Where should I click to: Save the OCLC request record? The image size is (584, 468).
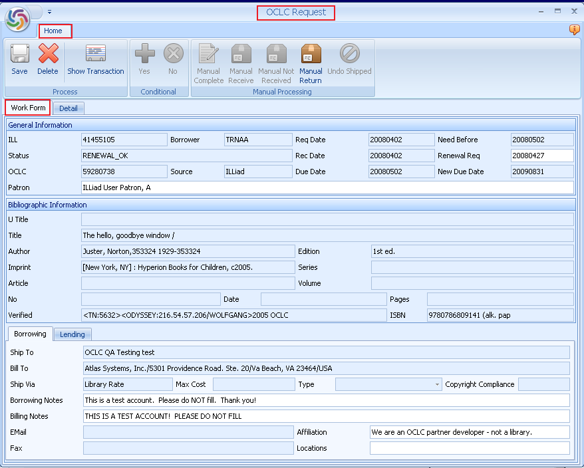click(x=19, y=60)
